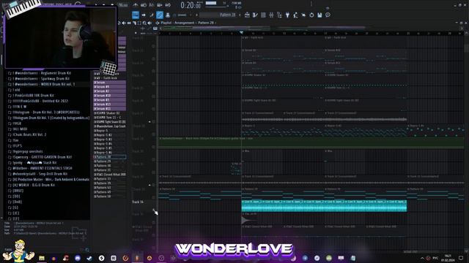469x263 pixels.
Task: Select Repro-5 #2 in the picker panel
Action: (x=110, y=134)
